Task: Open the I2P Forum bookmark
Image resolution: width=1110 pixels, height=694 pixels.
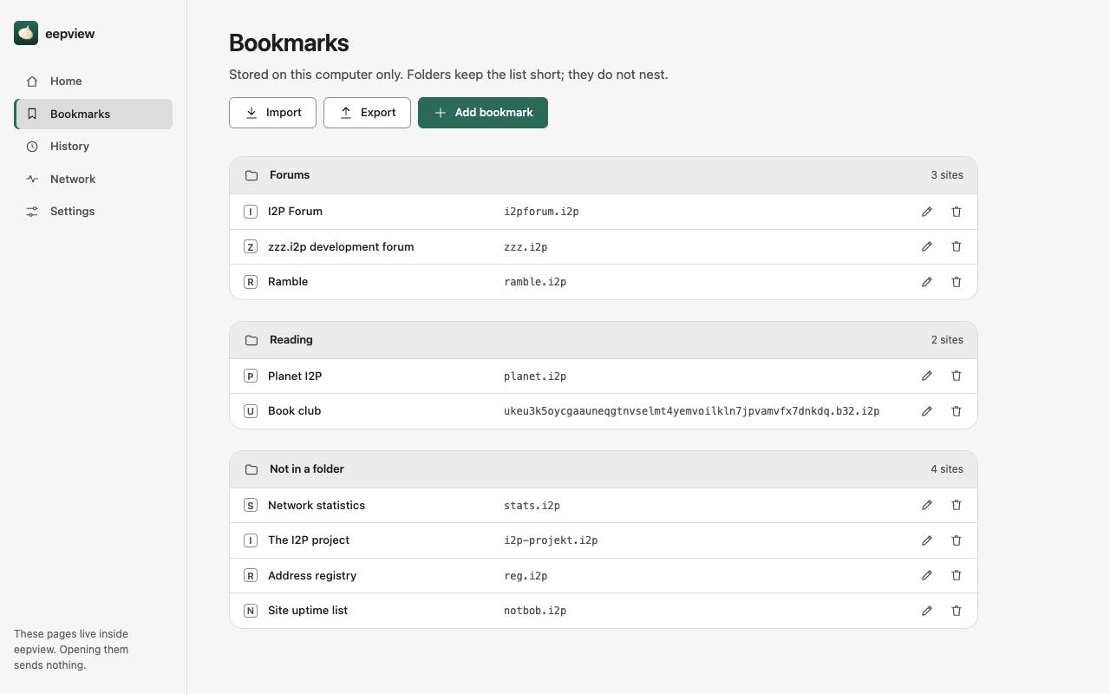Action: pos(295,212)
